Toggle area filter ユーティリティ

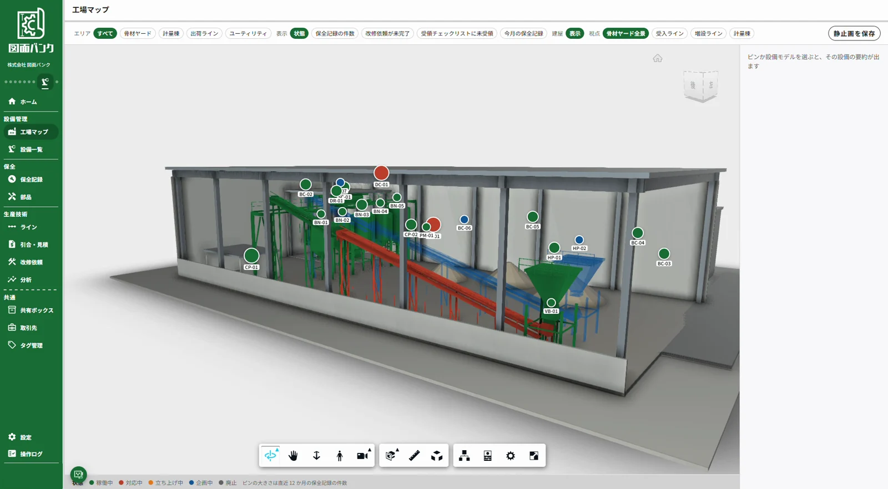coord(248,34)
